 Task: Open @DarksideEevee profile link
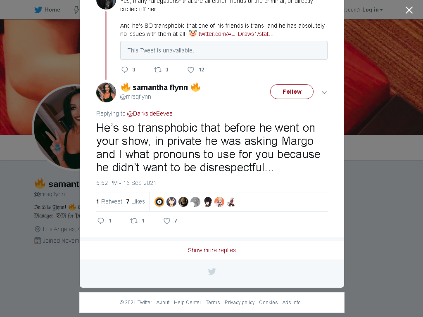pyautogui.click(x=150, y=114)
